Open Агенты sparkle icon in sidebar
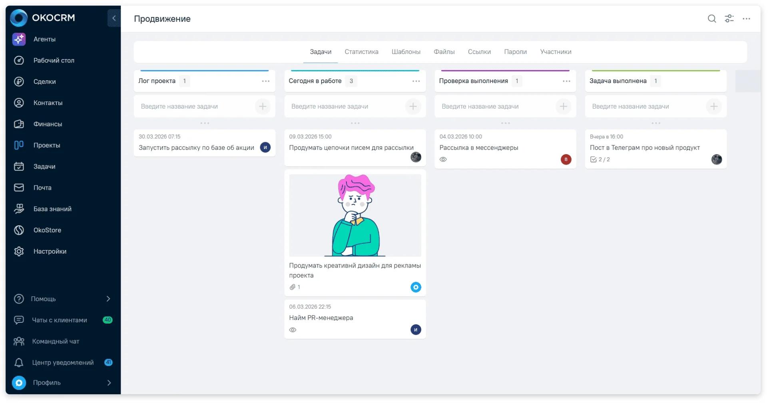Screen dimensions: 769x403 (x=19, y=39)
